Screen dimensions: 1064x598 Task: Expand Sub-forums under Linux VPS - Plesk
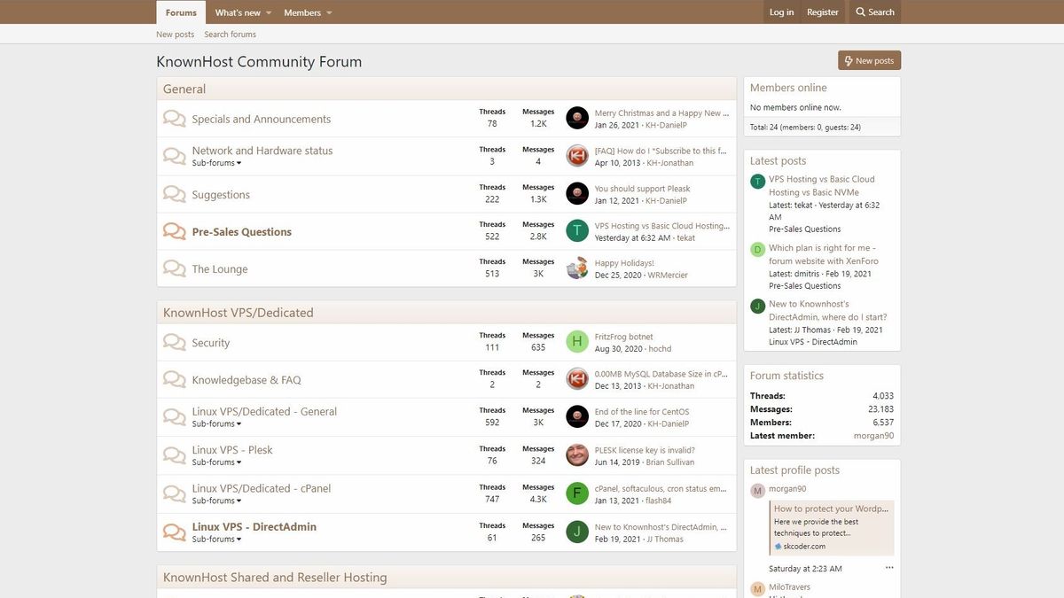216,462
